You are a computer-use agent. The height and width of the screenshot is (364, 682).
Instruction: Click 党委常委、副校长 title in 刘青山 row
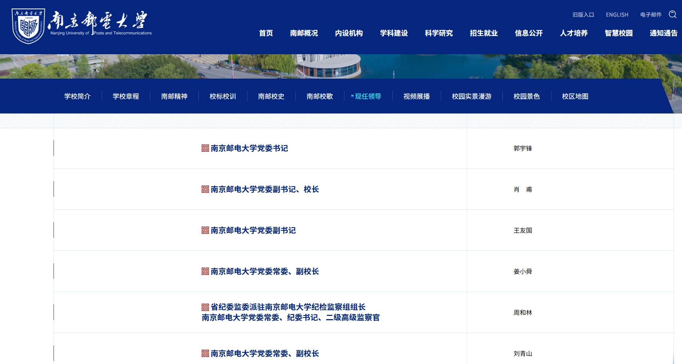[x=265, y=354]
